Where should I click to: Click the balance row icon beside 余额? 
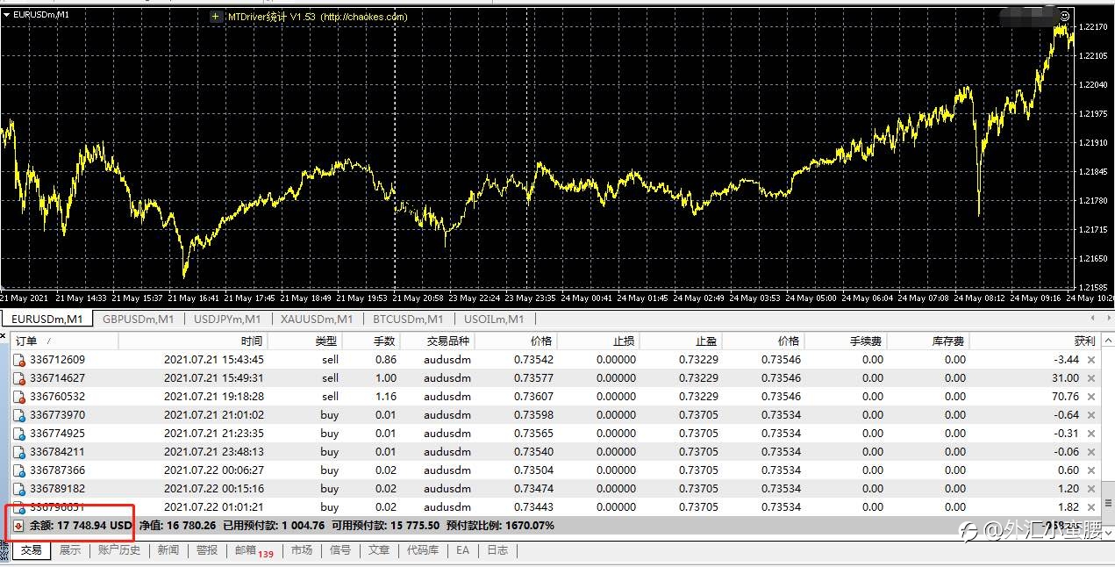pos(18,526)
